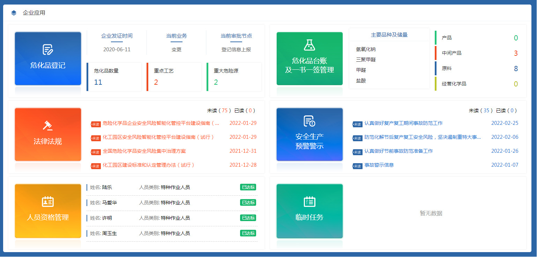Open the 危化品登记 blue tile
Image resolution: width=537 pixels, height=257 pixels.
point(48,59)
